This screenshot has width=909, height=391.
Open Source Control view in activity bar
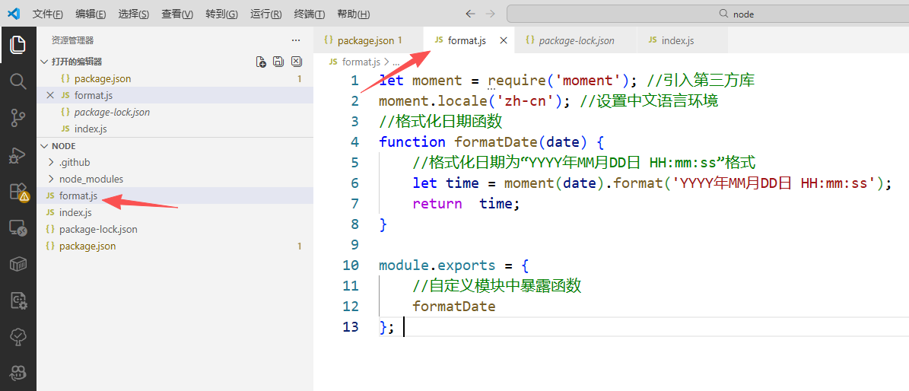17,117
